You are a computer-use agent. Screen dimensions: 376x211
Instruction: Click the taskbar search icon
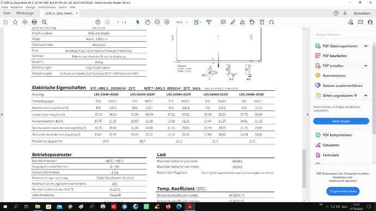point(16,207)
